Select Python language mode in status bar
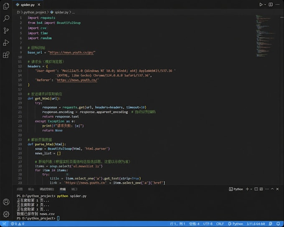The width and height of the screenshot is (284, 227). tap(236, 224)
